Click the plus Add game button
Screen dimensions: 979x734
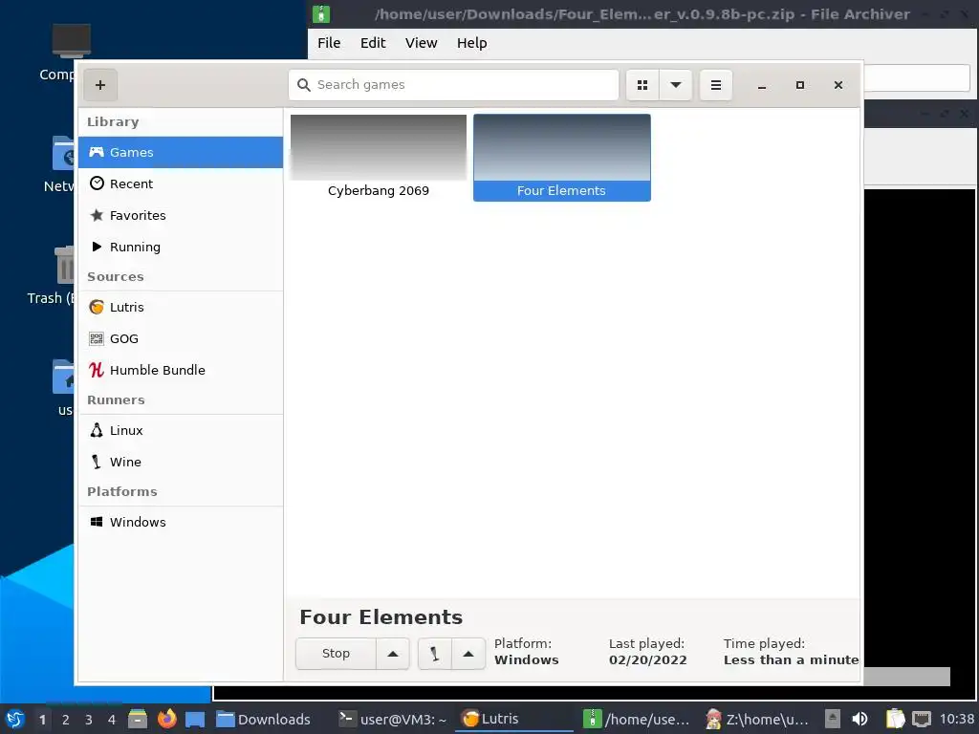99,85
